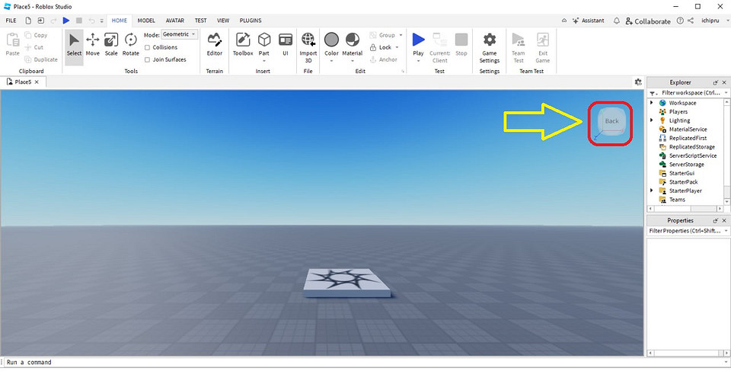The width and height of the screenshot is (731, 381).
Task: Open the Terrain Editor
Action: click(215, 43)
